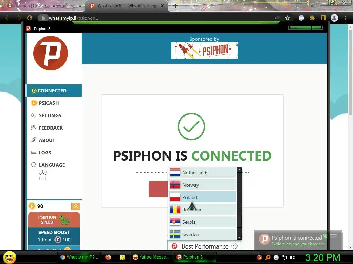Click the region list scroll-down arrow

239,237
